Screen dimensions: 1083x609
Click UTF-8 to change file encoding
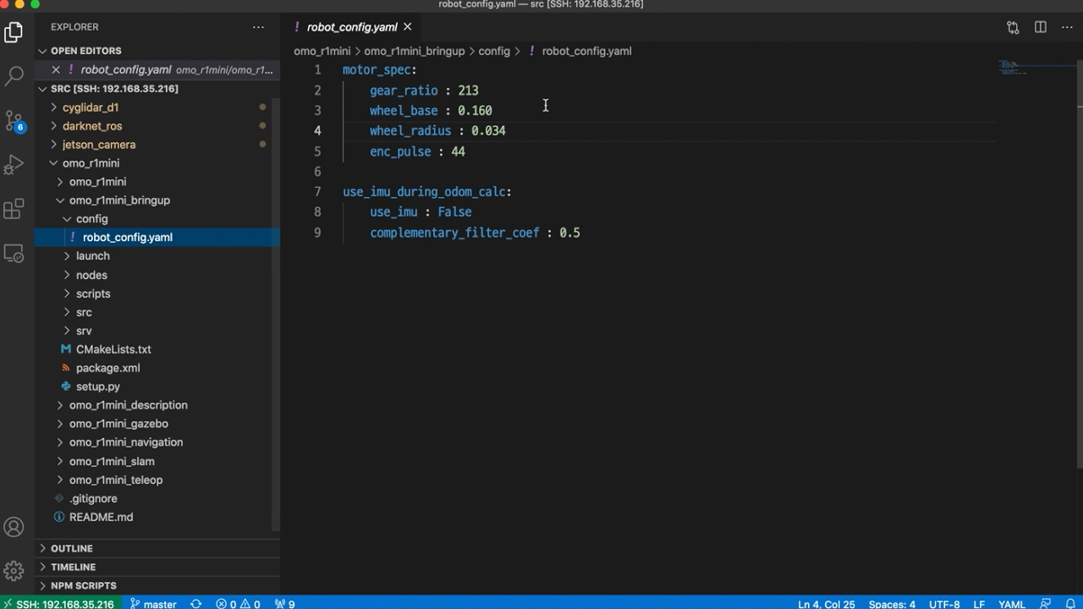[x=944, y=604]
